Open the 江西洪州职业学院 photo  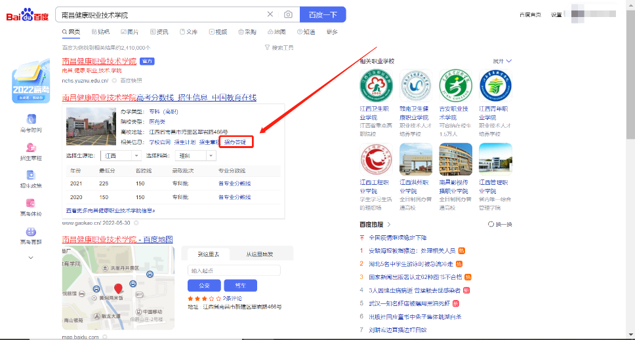pos(416,159)
